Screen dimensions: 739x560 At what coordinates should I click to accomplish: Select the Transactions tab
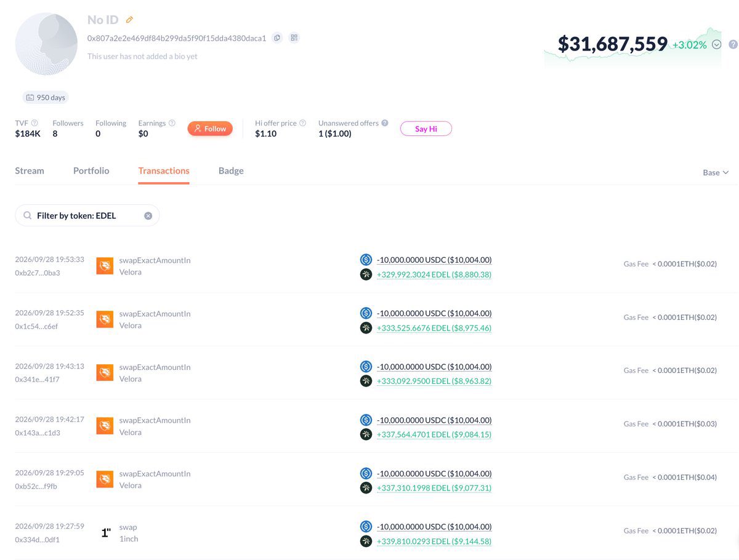pos(164,170)
